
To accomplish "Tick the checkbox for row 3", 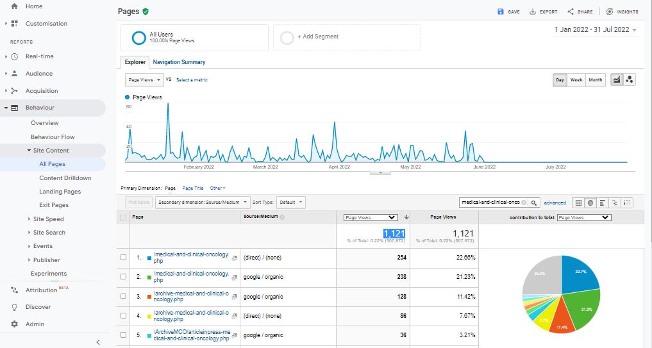I will (x=123, y=297).
